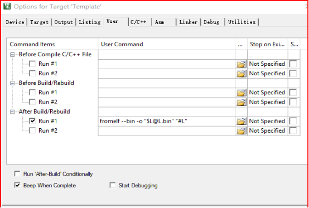Uncheck Beep When Complete
Screen dimensions: 309x208
click(x=17, y=185)
